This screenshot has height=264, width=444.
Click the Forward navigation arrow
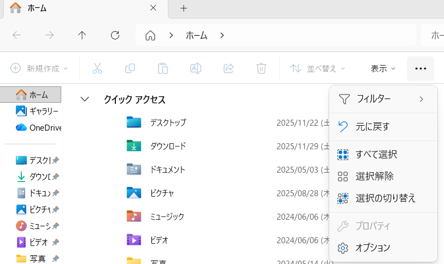(49, 36)
